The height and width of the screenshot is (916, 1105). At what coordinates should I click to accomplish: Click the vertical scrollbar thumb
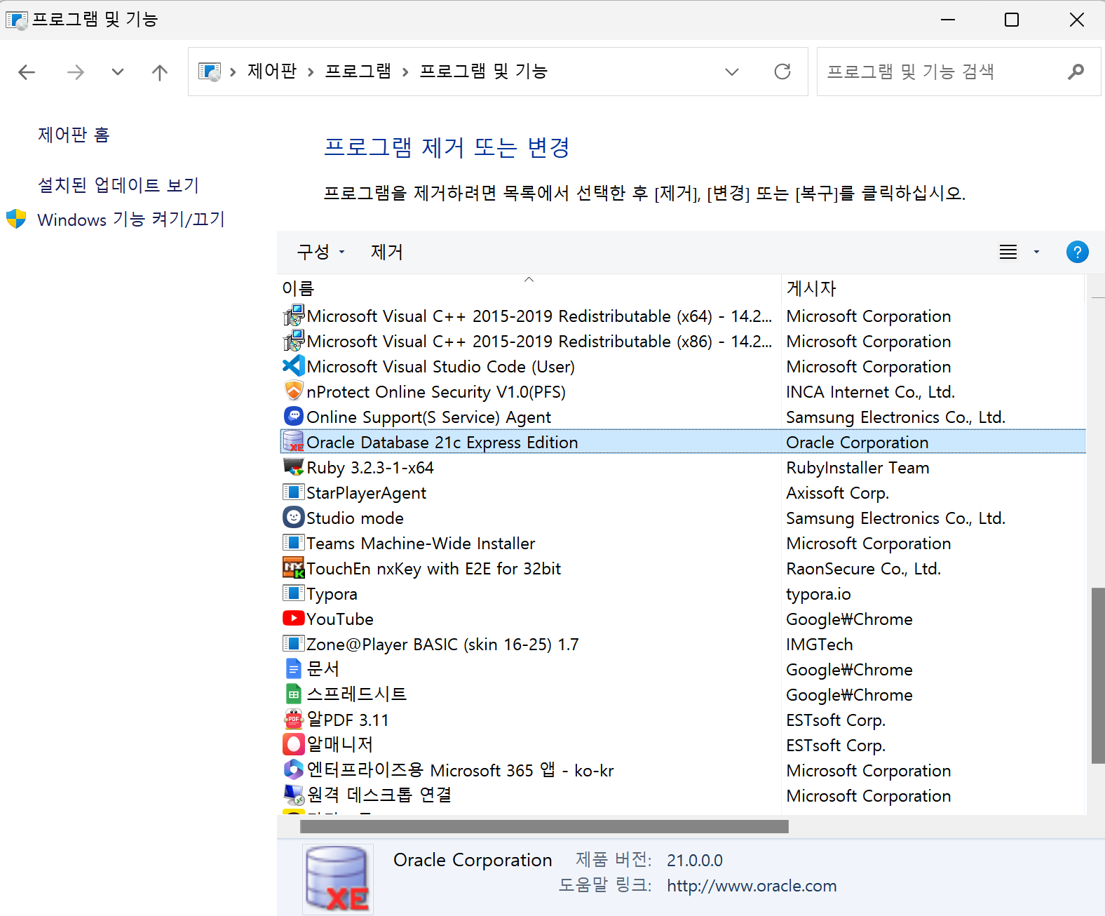(x=1098, y=675)
